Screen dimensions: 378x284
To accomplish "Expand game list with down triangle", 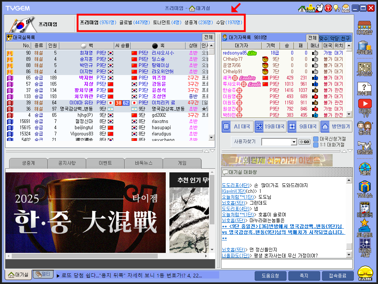I will pos(212,151).
